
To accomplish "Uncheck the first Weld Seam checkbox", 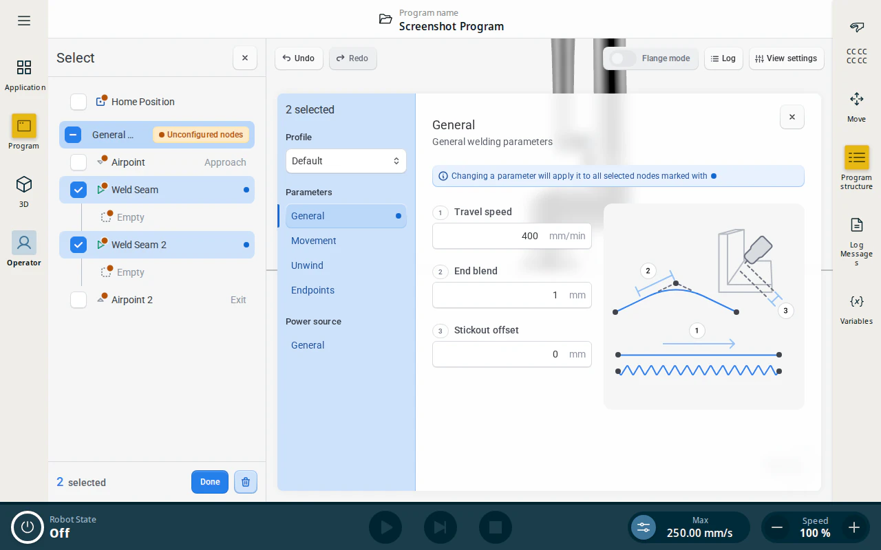I will point(78,190).
